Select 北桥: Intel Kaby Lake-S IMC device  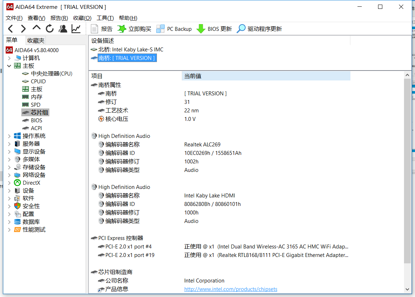[127, 50]
